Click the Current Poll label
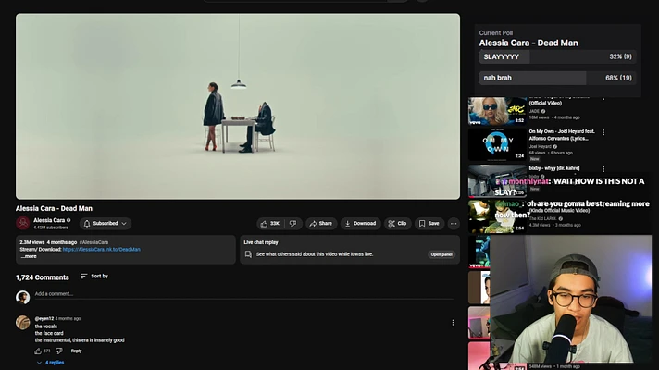This screenshot has width=659, height=370. pyautogui.click(x=495, y=32)
